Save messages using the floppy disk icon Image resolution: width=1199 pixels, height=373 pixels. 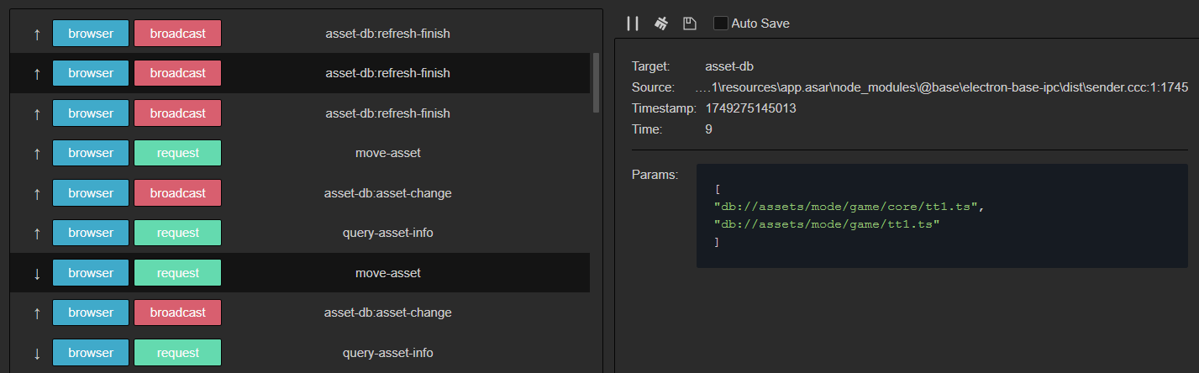pyautogui.click(x=690, y=24)
